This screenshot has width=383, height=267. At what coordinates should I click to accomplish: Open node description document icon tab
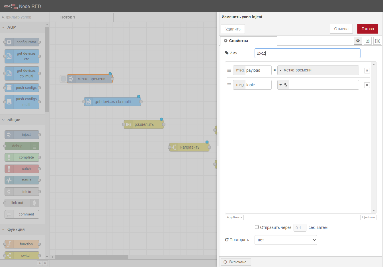(368, 41)
